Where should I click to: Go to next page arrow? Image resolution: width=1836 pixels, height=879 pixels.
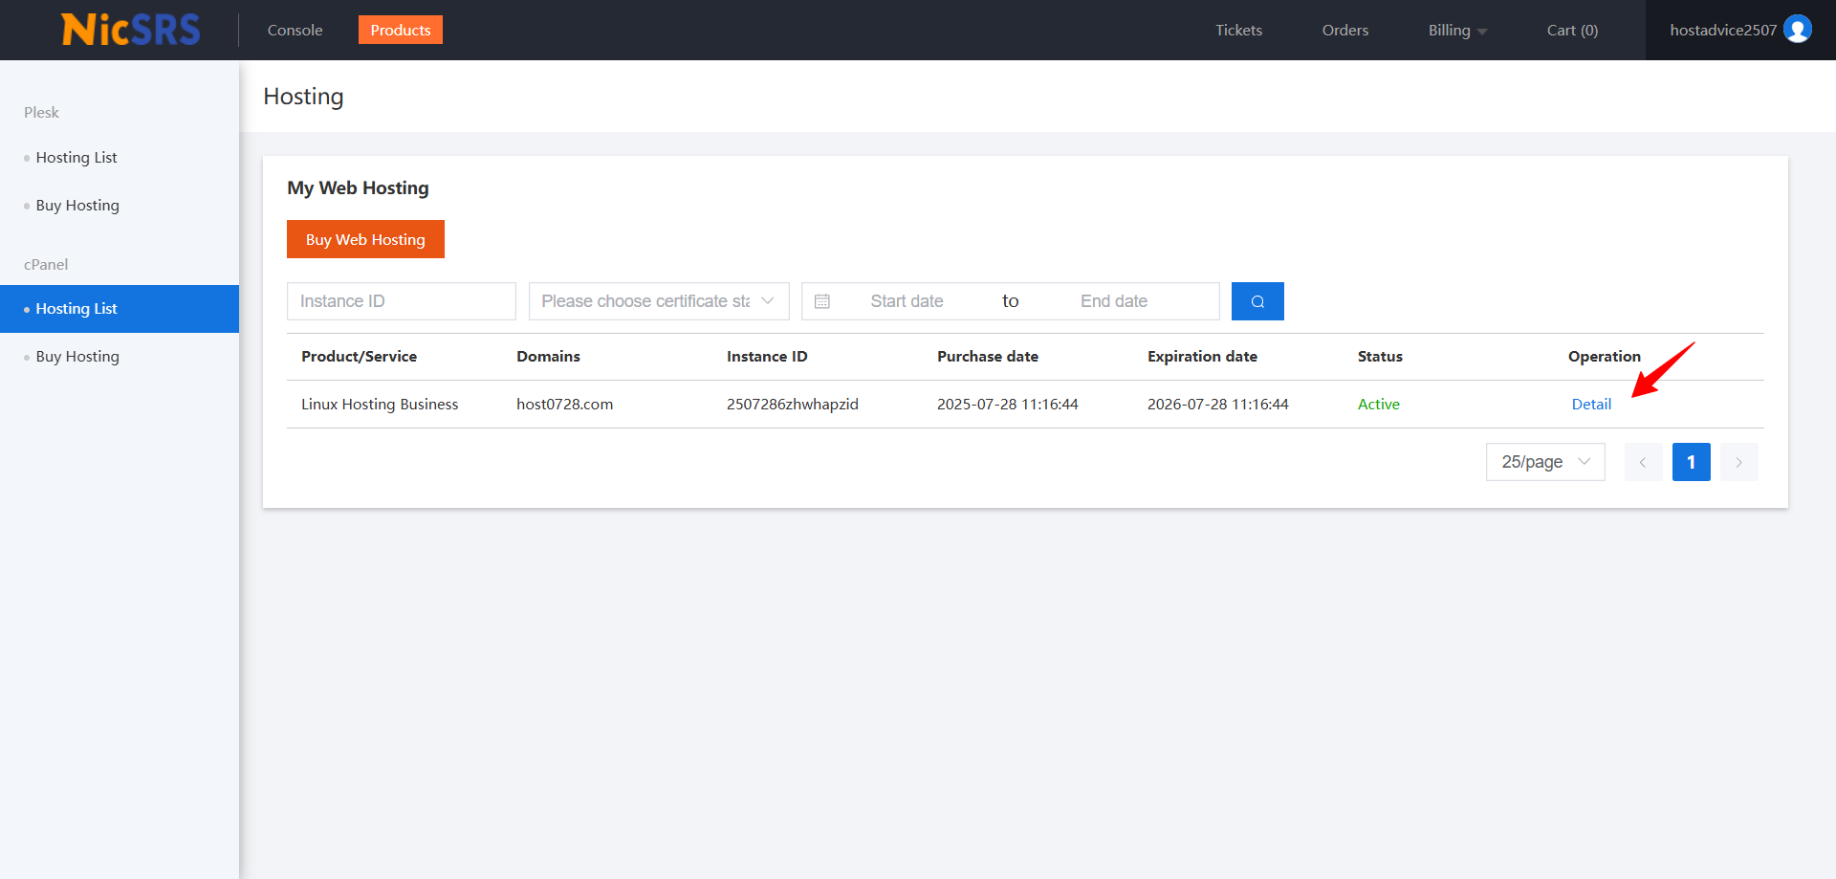click(x=1738, y=462)
